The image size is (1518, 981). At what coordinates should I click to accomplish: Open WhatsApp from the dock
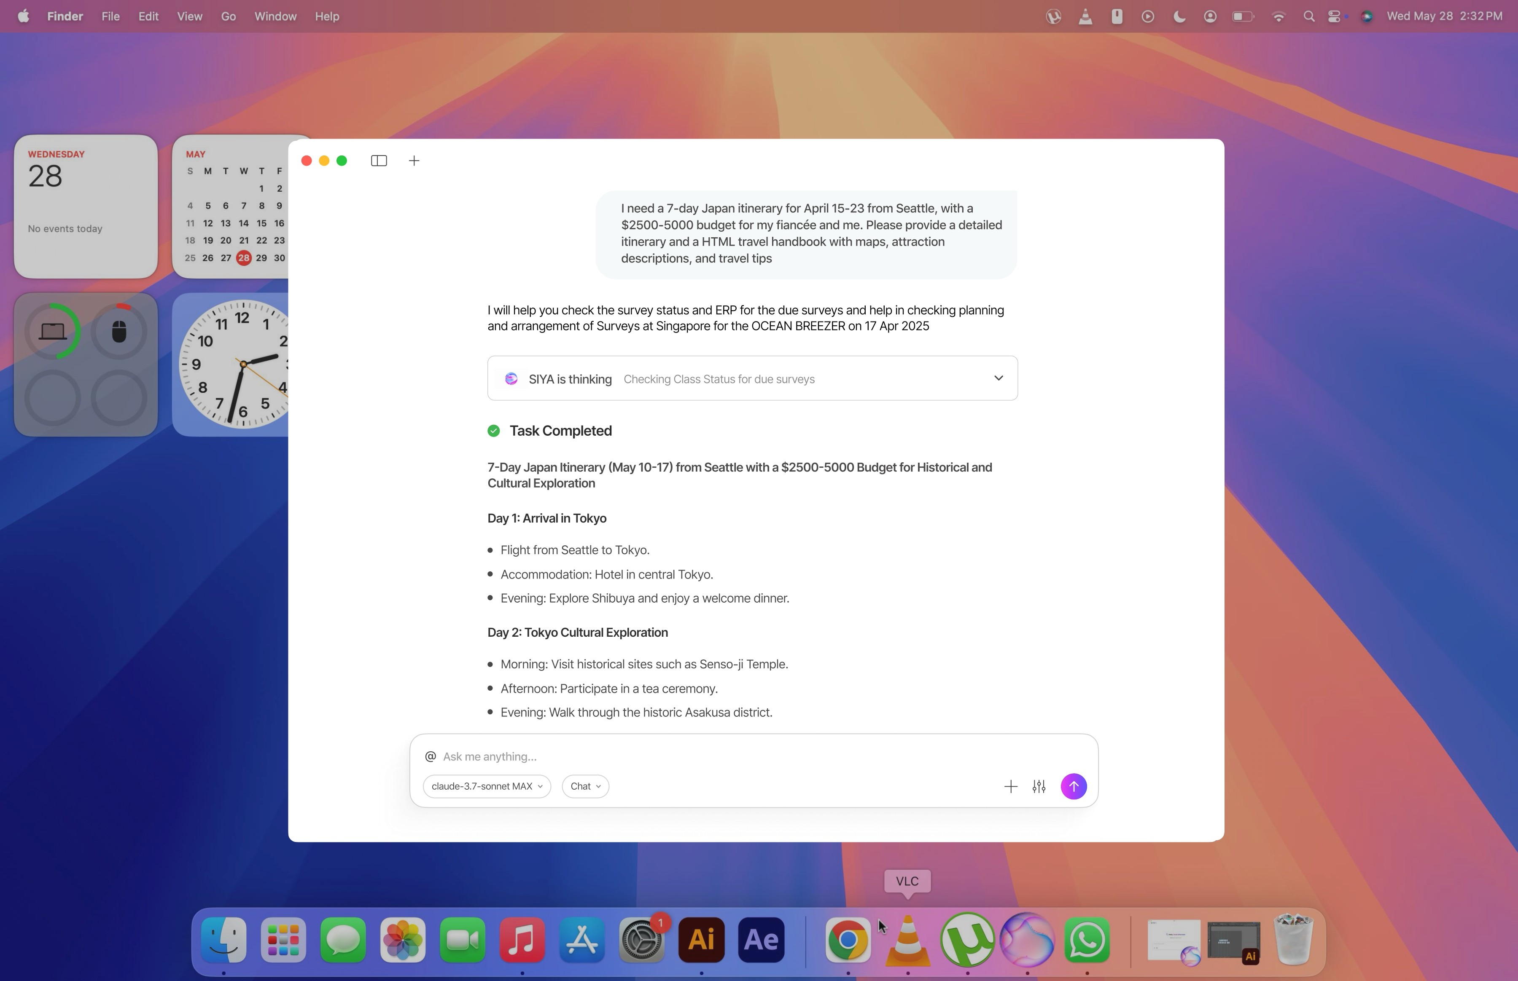pos(1087,940)
